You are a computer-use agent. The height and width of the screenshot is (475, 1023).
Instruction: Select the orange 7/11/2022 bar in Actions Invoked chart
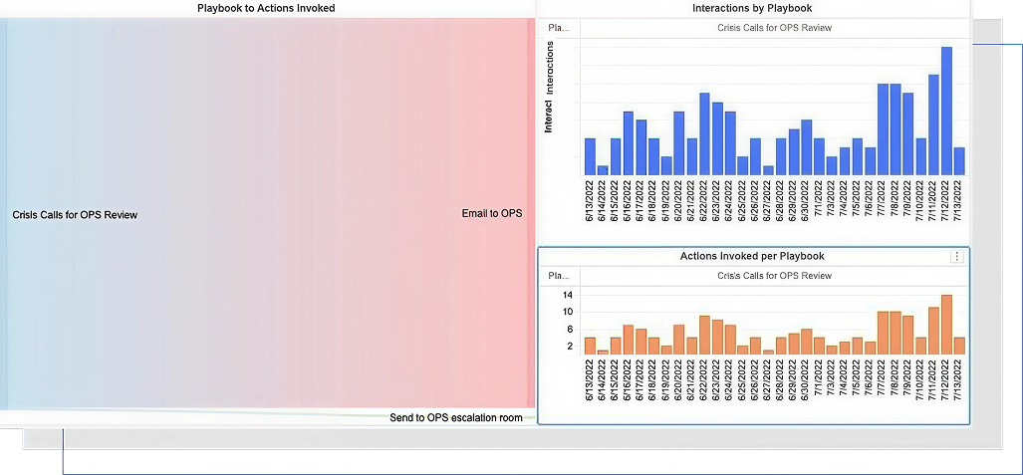click(x=933, y=331)
